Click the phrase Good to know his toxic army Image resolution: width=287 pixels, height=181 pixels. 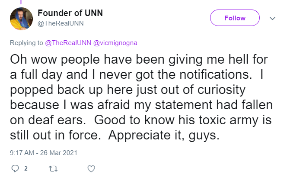point(176,120)
